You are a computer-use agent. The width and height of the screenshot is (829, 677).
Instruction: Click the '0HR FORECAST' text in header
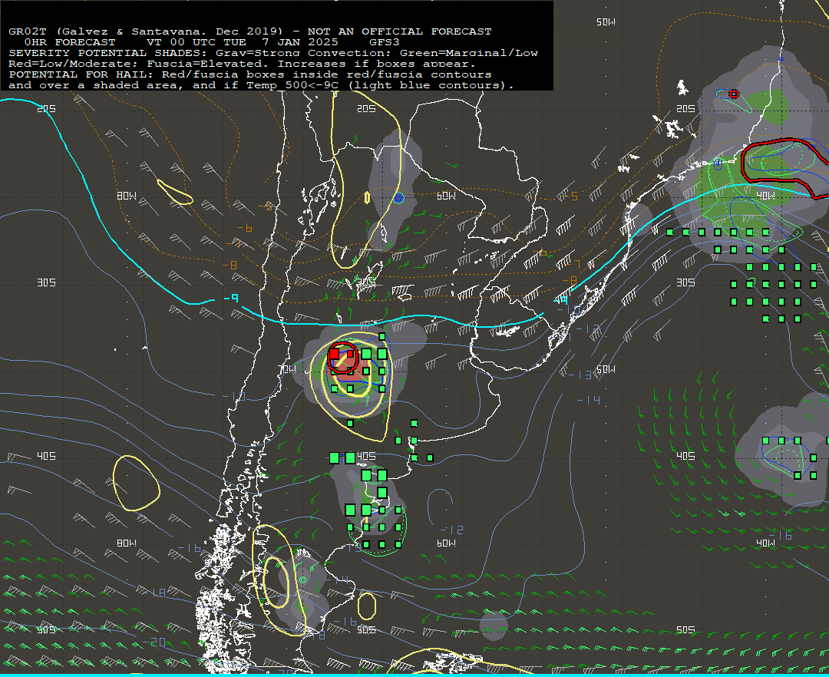pyautogui.click(x=70, y=41)
